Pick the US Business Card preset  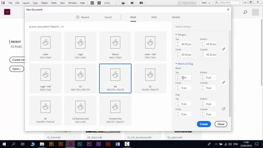tap(81, 111)
